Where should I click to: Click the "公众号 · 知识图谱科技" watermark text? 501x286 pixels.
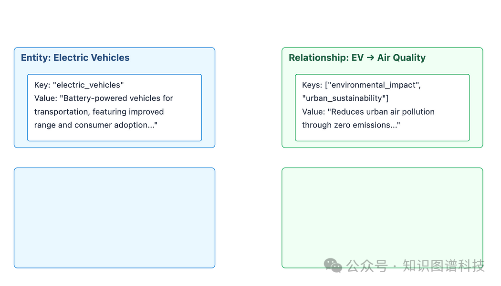click(x=415, y=266)
